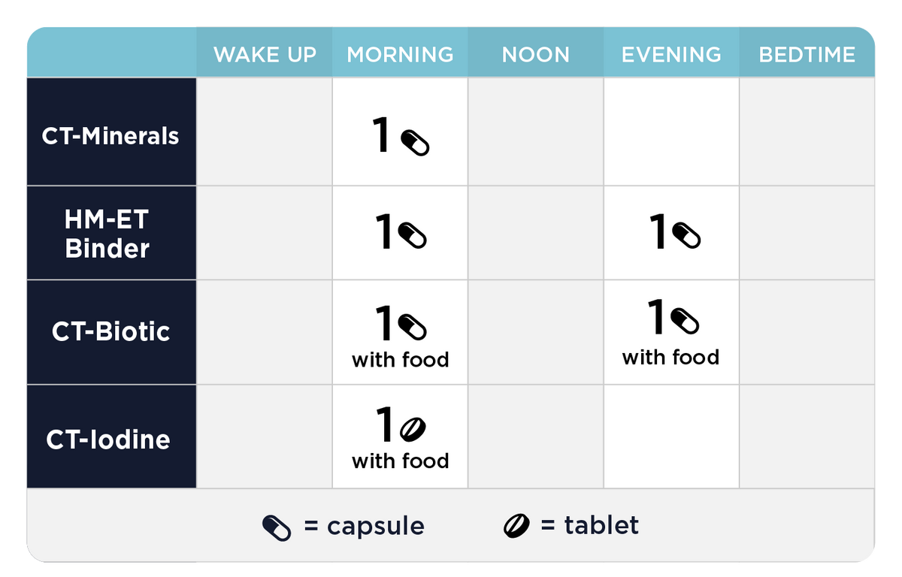The image size is (902, 577).
Task: Click the empty CT-Minerals bedtime cell
Action: 807,132
